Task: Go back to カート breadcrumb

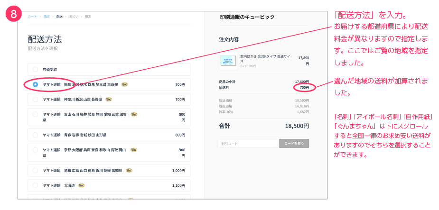Action: 32,17
